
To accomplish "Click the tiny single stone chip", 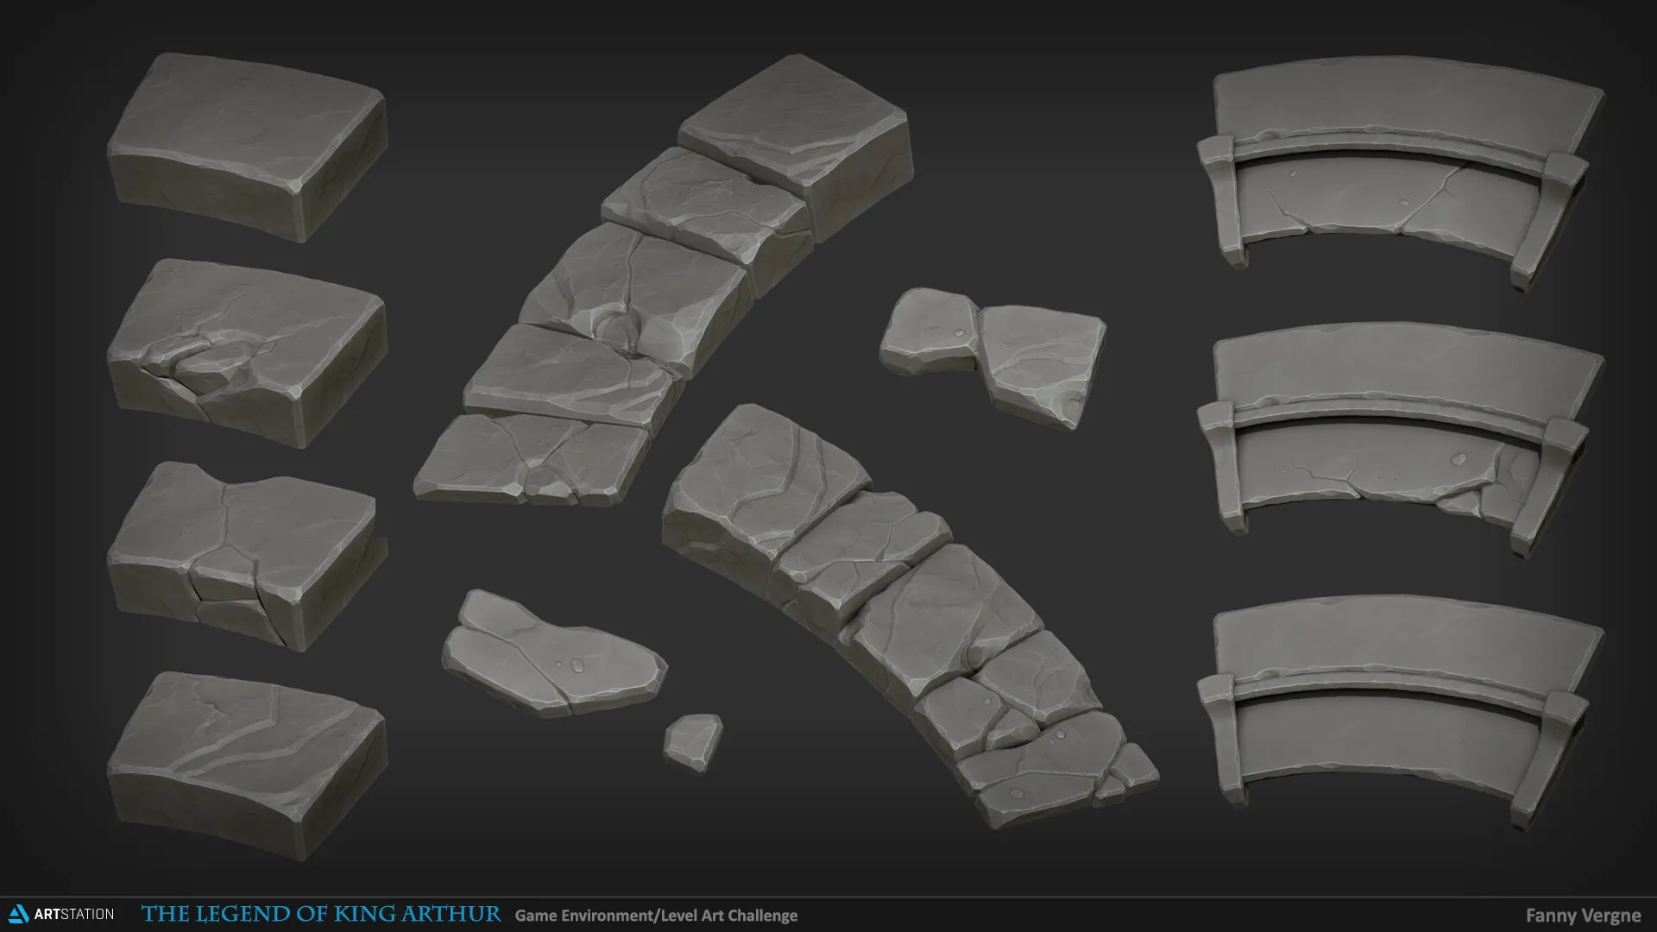I will point(692,741).
